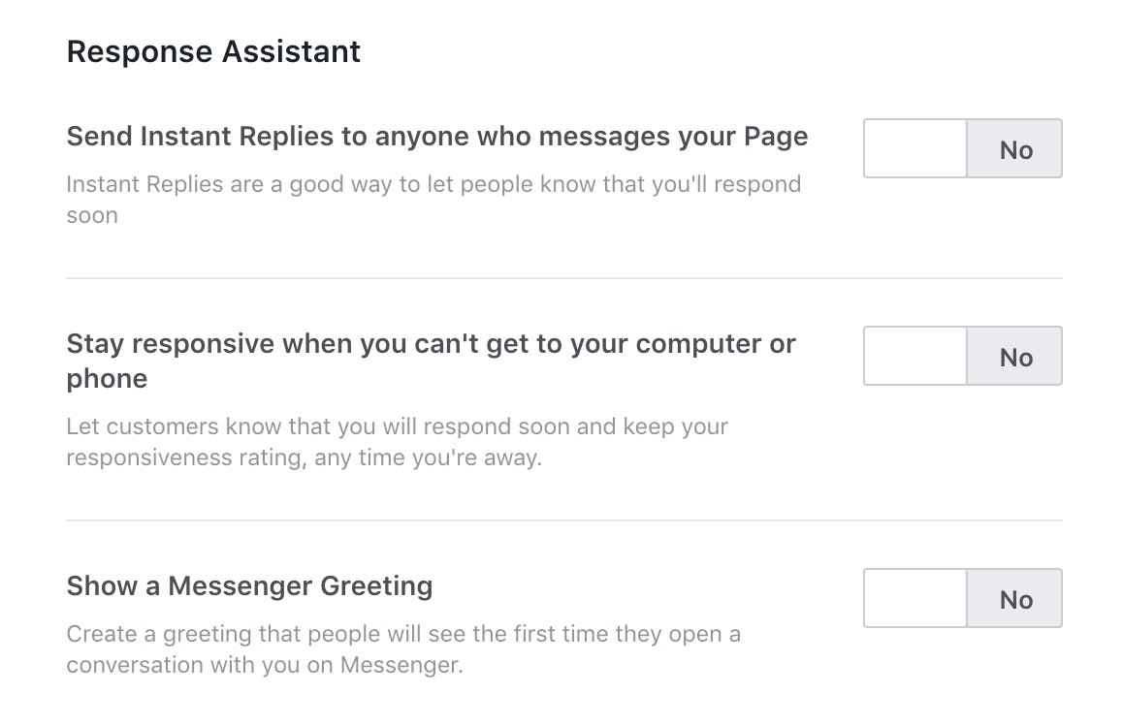
Task: Click "No" on the Messenger Greeting toggle
Action: pyautogui.click(x=1015, y=599)
